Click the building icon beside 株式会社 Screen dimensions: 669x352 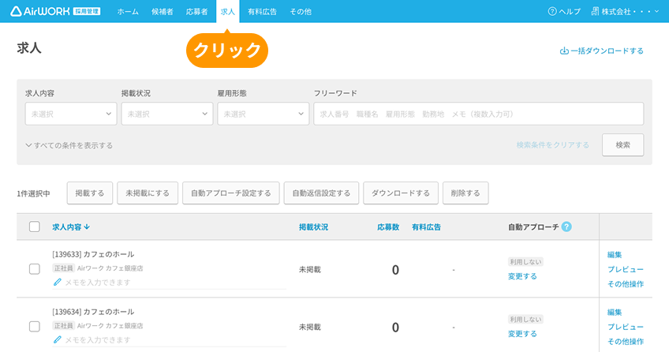click(x=595, y=12)
